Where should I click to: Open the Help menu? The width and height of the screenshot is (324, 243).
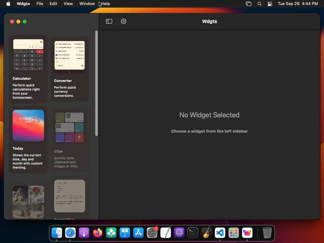(x=106, y=3)
